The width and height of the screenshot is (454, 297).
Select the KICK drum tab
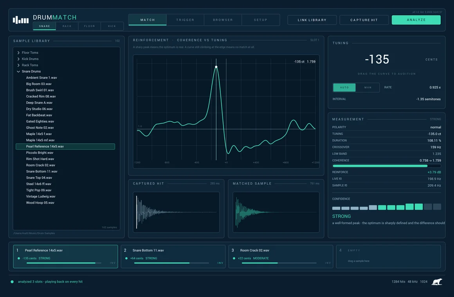click(112, 26)
